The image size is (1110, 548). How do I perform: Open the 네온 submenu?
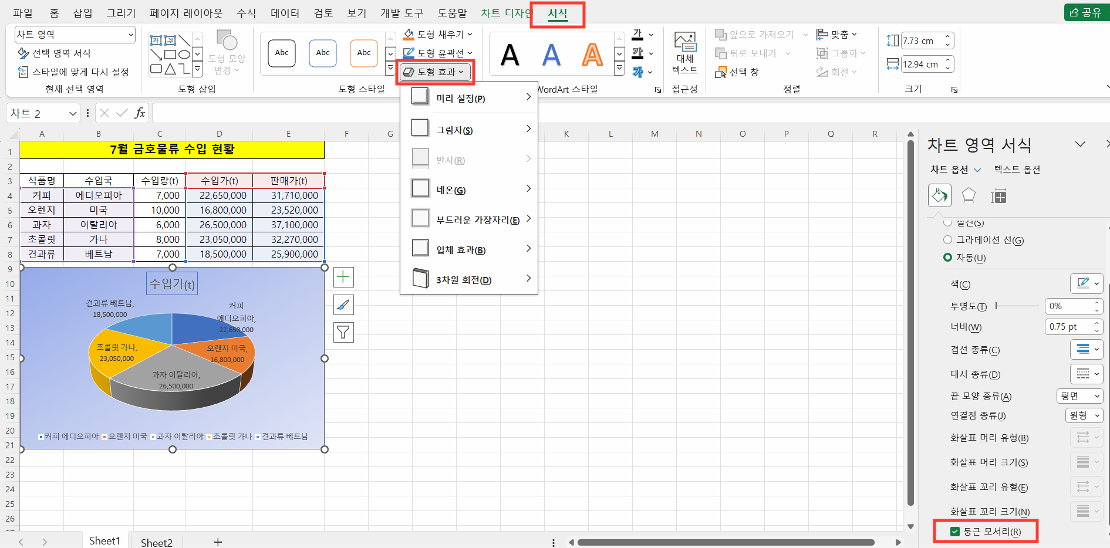tap(469, 190)
